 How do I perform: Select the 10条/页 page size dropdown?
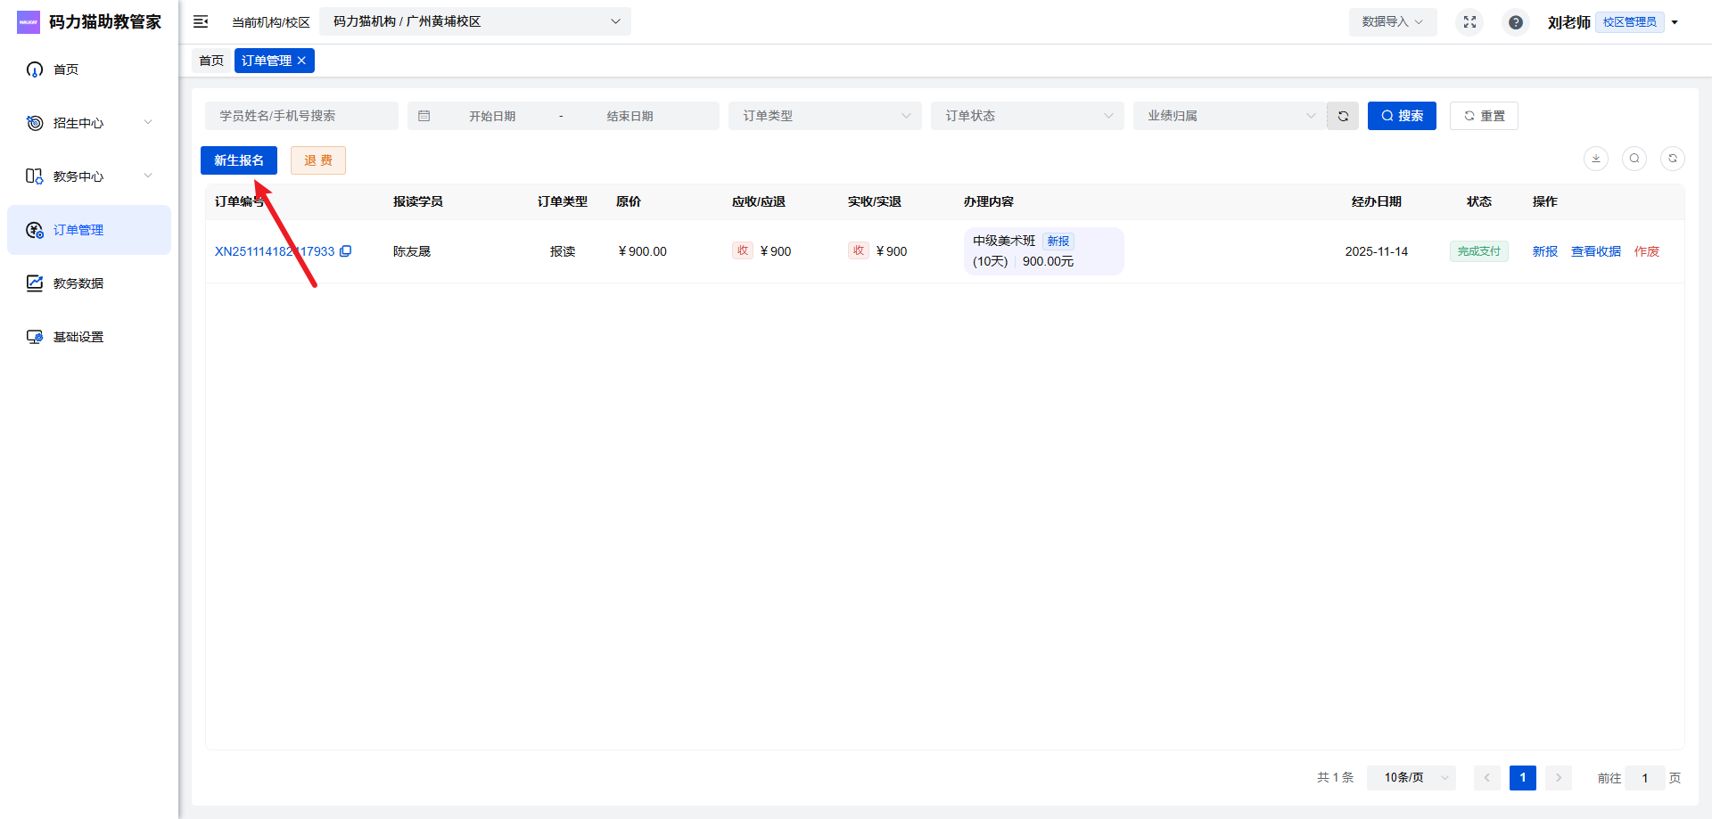point(1411,778)
